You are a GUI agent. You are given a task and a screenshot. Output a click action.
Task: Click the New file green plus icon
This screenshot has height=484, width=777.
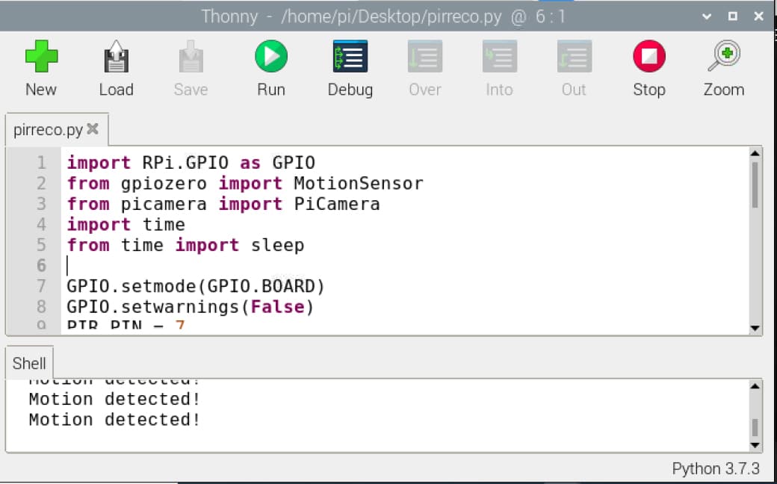point(41,57)
